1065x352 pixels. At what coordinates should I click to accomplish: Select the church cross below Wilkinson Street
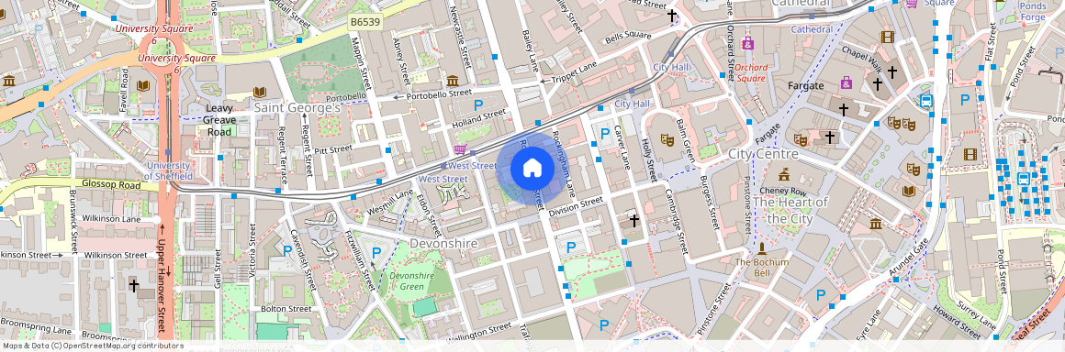coord(134,285)
